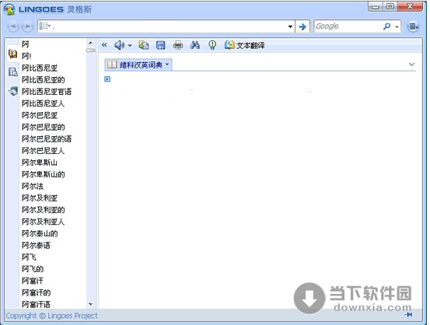
Task: Select the entry 阿富汗语
Action: click(x=37, y=305)
